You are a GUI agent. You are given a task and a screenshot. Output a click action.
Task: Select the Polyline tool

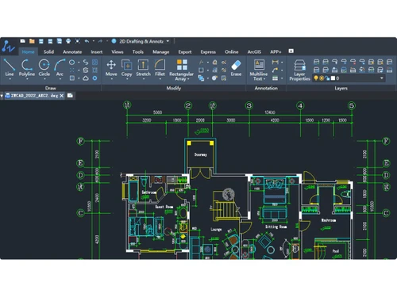coord(27,67)
